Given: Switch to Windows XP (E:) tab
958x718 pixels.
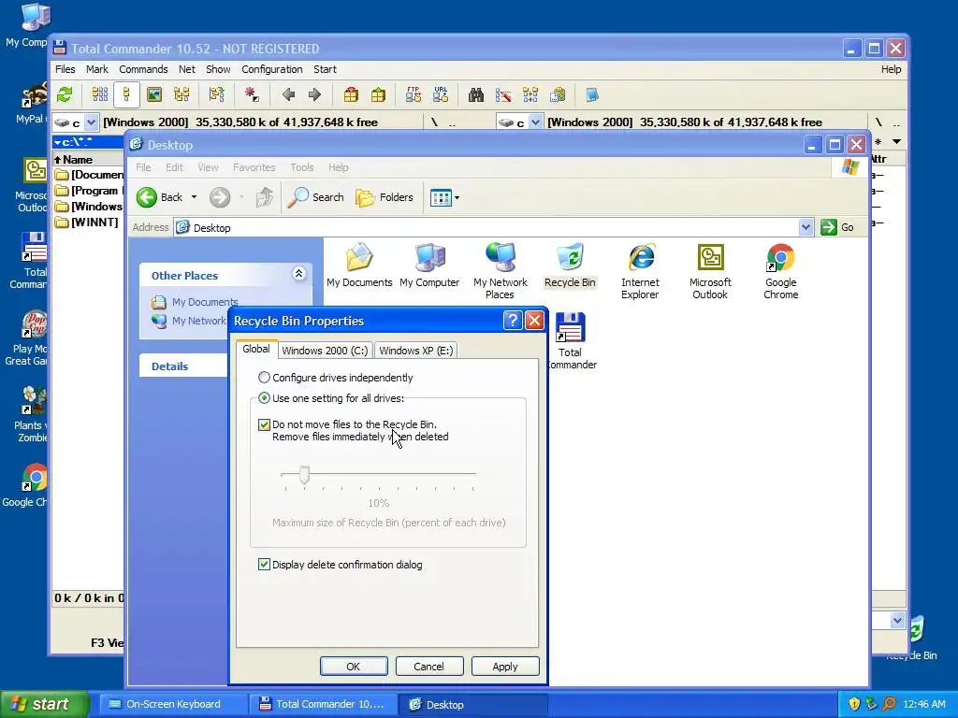Looking at the screenshot, I should 416,351.
